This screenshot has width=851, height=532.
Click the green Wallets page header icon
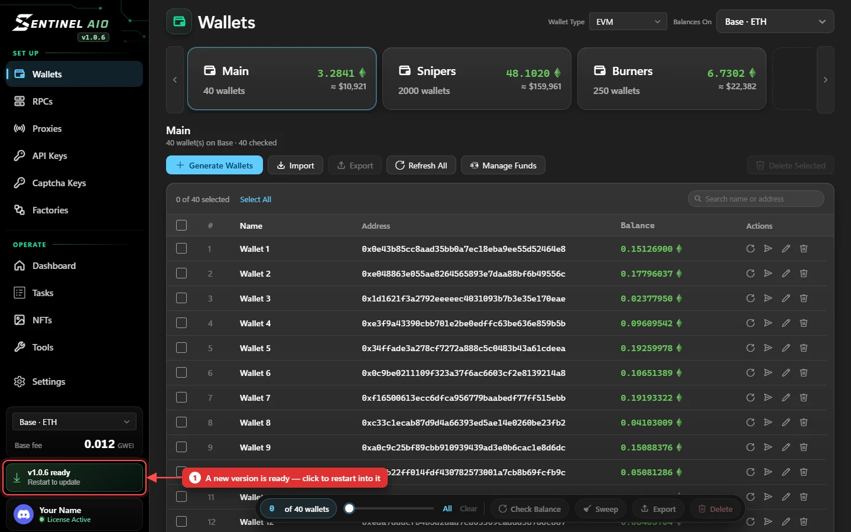point(179,22)
